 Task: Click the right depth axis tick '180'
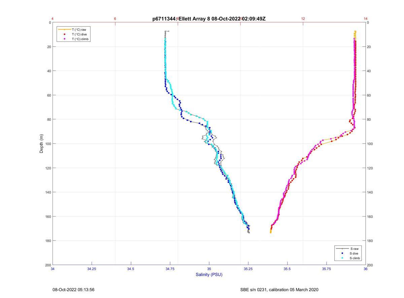click(370, 241)
